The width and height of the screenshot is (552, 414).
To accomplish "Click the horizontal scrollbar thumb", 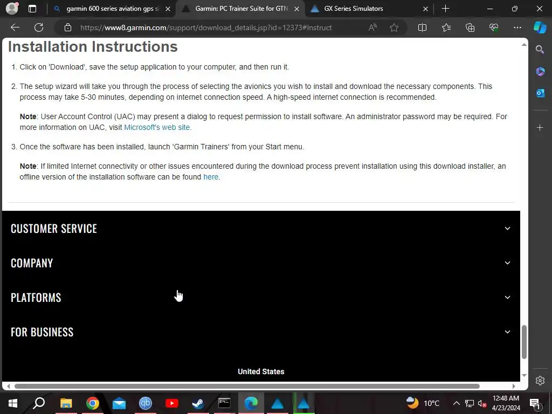I will [x=247, y=386].
